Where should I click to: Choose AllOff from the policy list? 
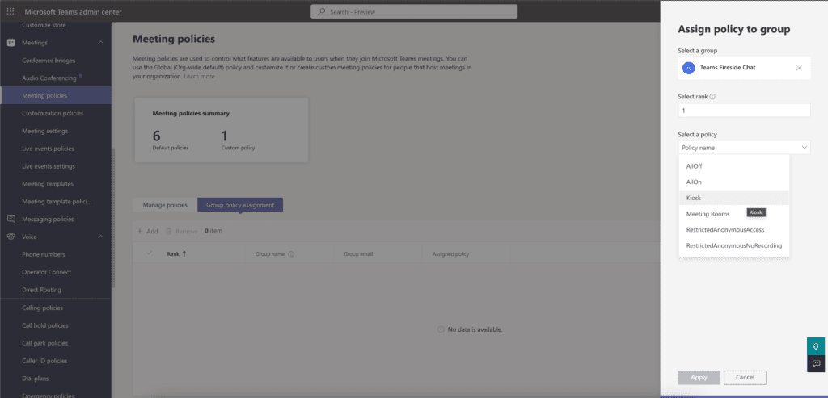(x=734, y=166)
